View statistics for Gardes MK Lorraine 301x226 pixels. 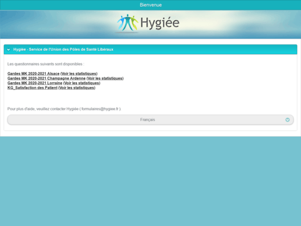click(x=82, y=83)
